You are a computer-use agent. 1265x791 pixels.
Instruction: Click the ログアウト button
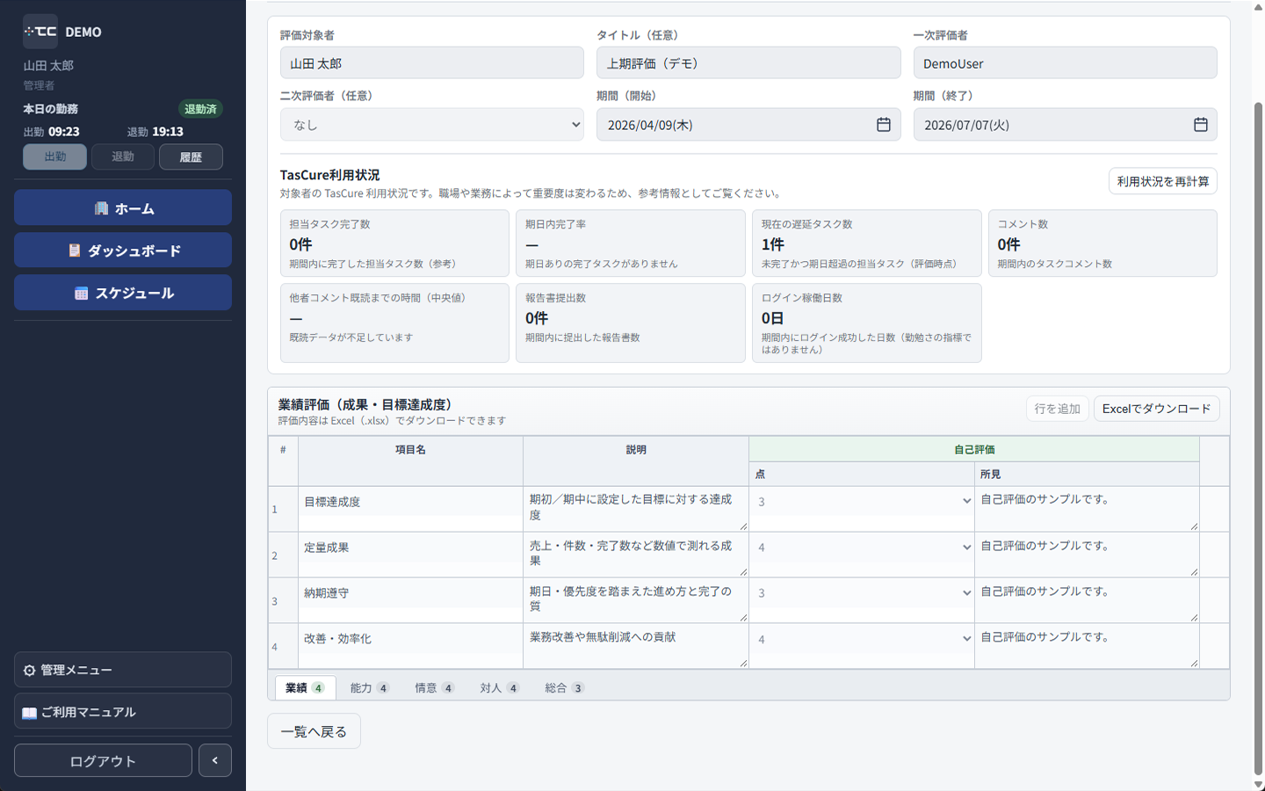[x=103, y=761]
